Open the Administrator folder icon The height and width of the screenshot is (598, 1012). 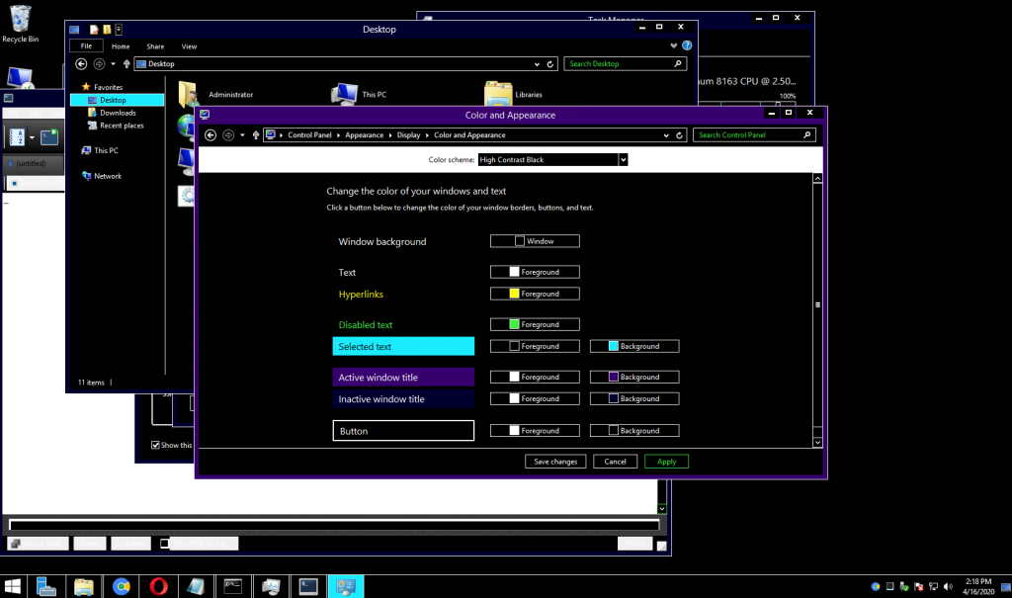(x=188, y=94)
